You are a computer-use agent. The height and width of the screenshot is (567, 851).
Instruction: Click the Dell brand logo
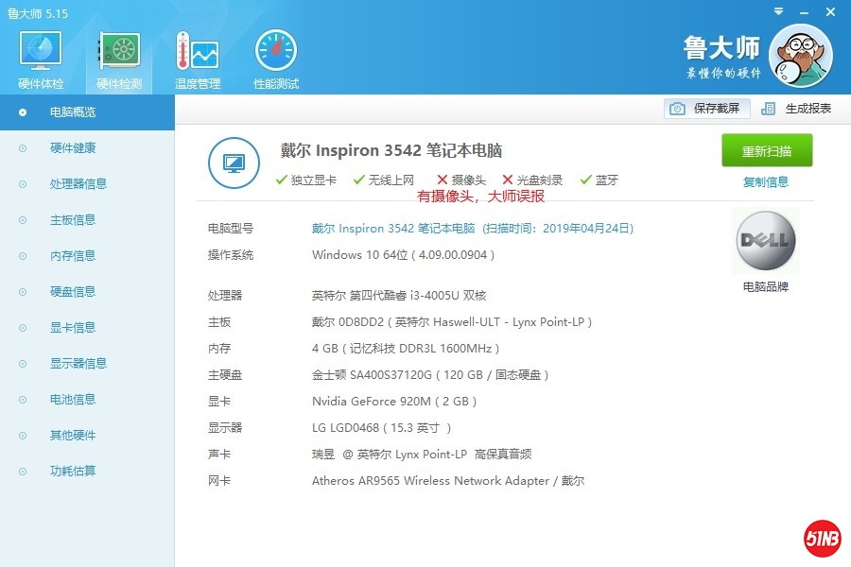[766, 242]
